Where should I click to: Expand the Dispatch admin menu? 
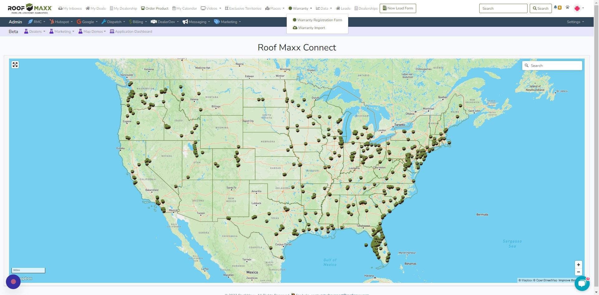pyautogui.click(x=113, y=22)
